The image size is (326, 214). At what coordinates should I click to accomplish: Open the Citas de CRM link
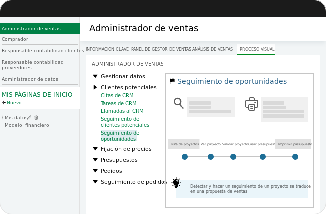click(117, 95)
